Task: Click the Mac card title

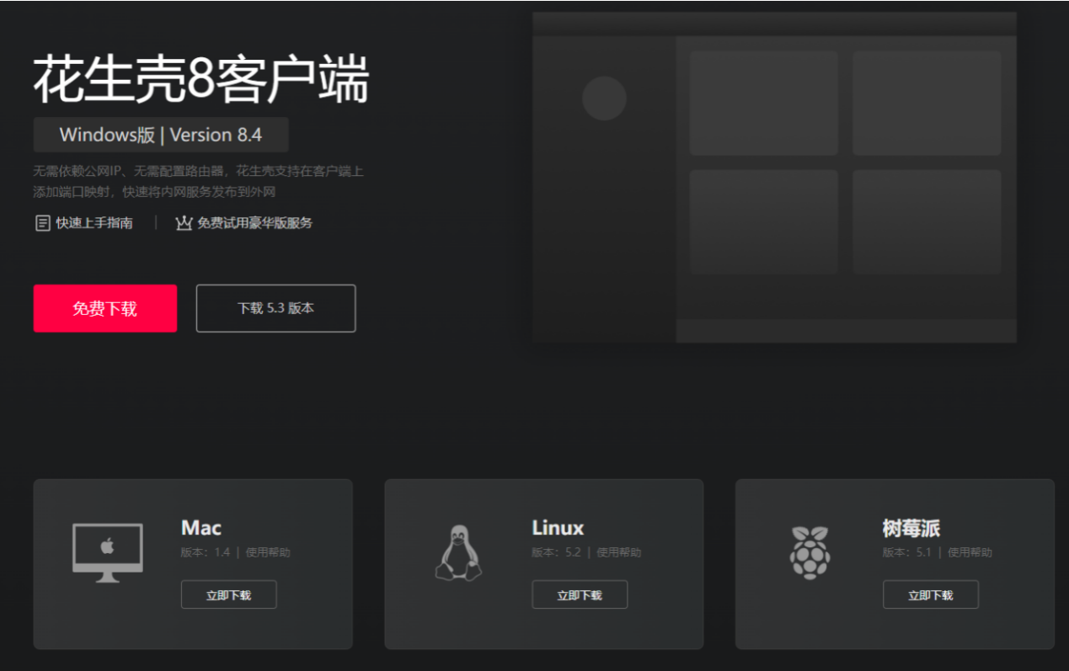Action: (x=201, y=528)
